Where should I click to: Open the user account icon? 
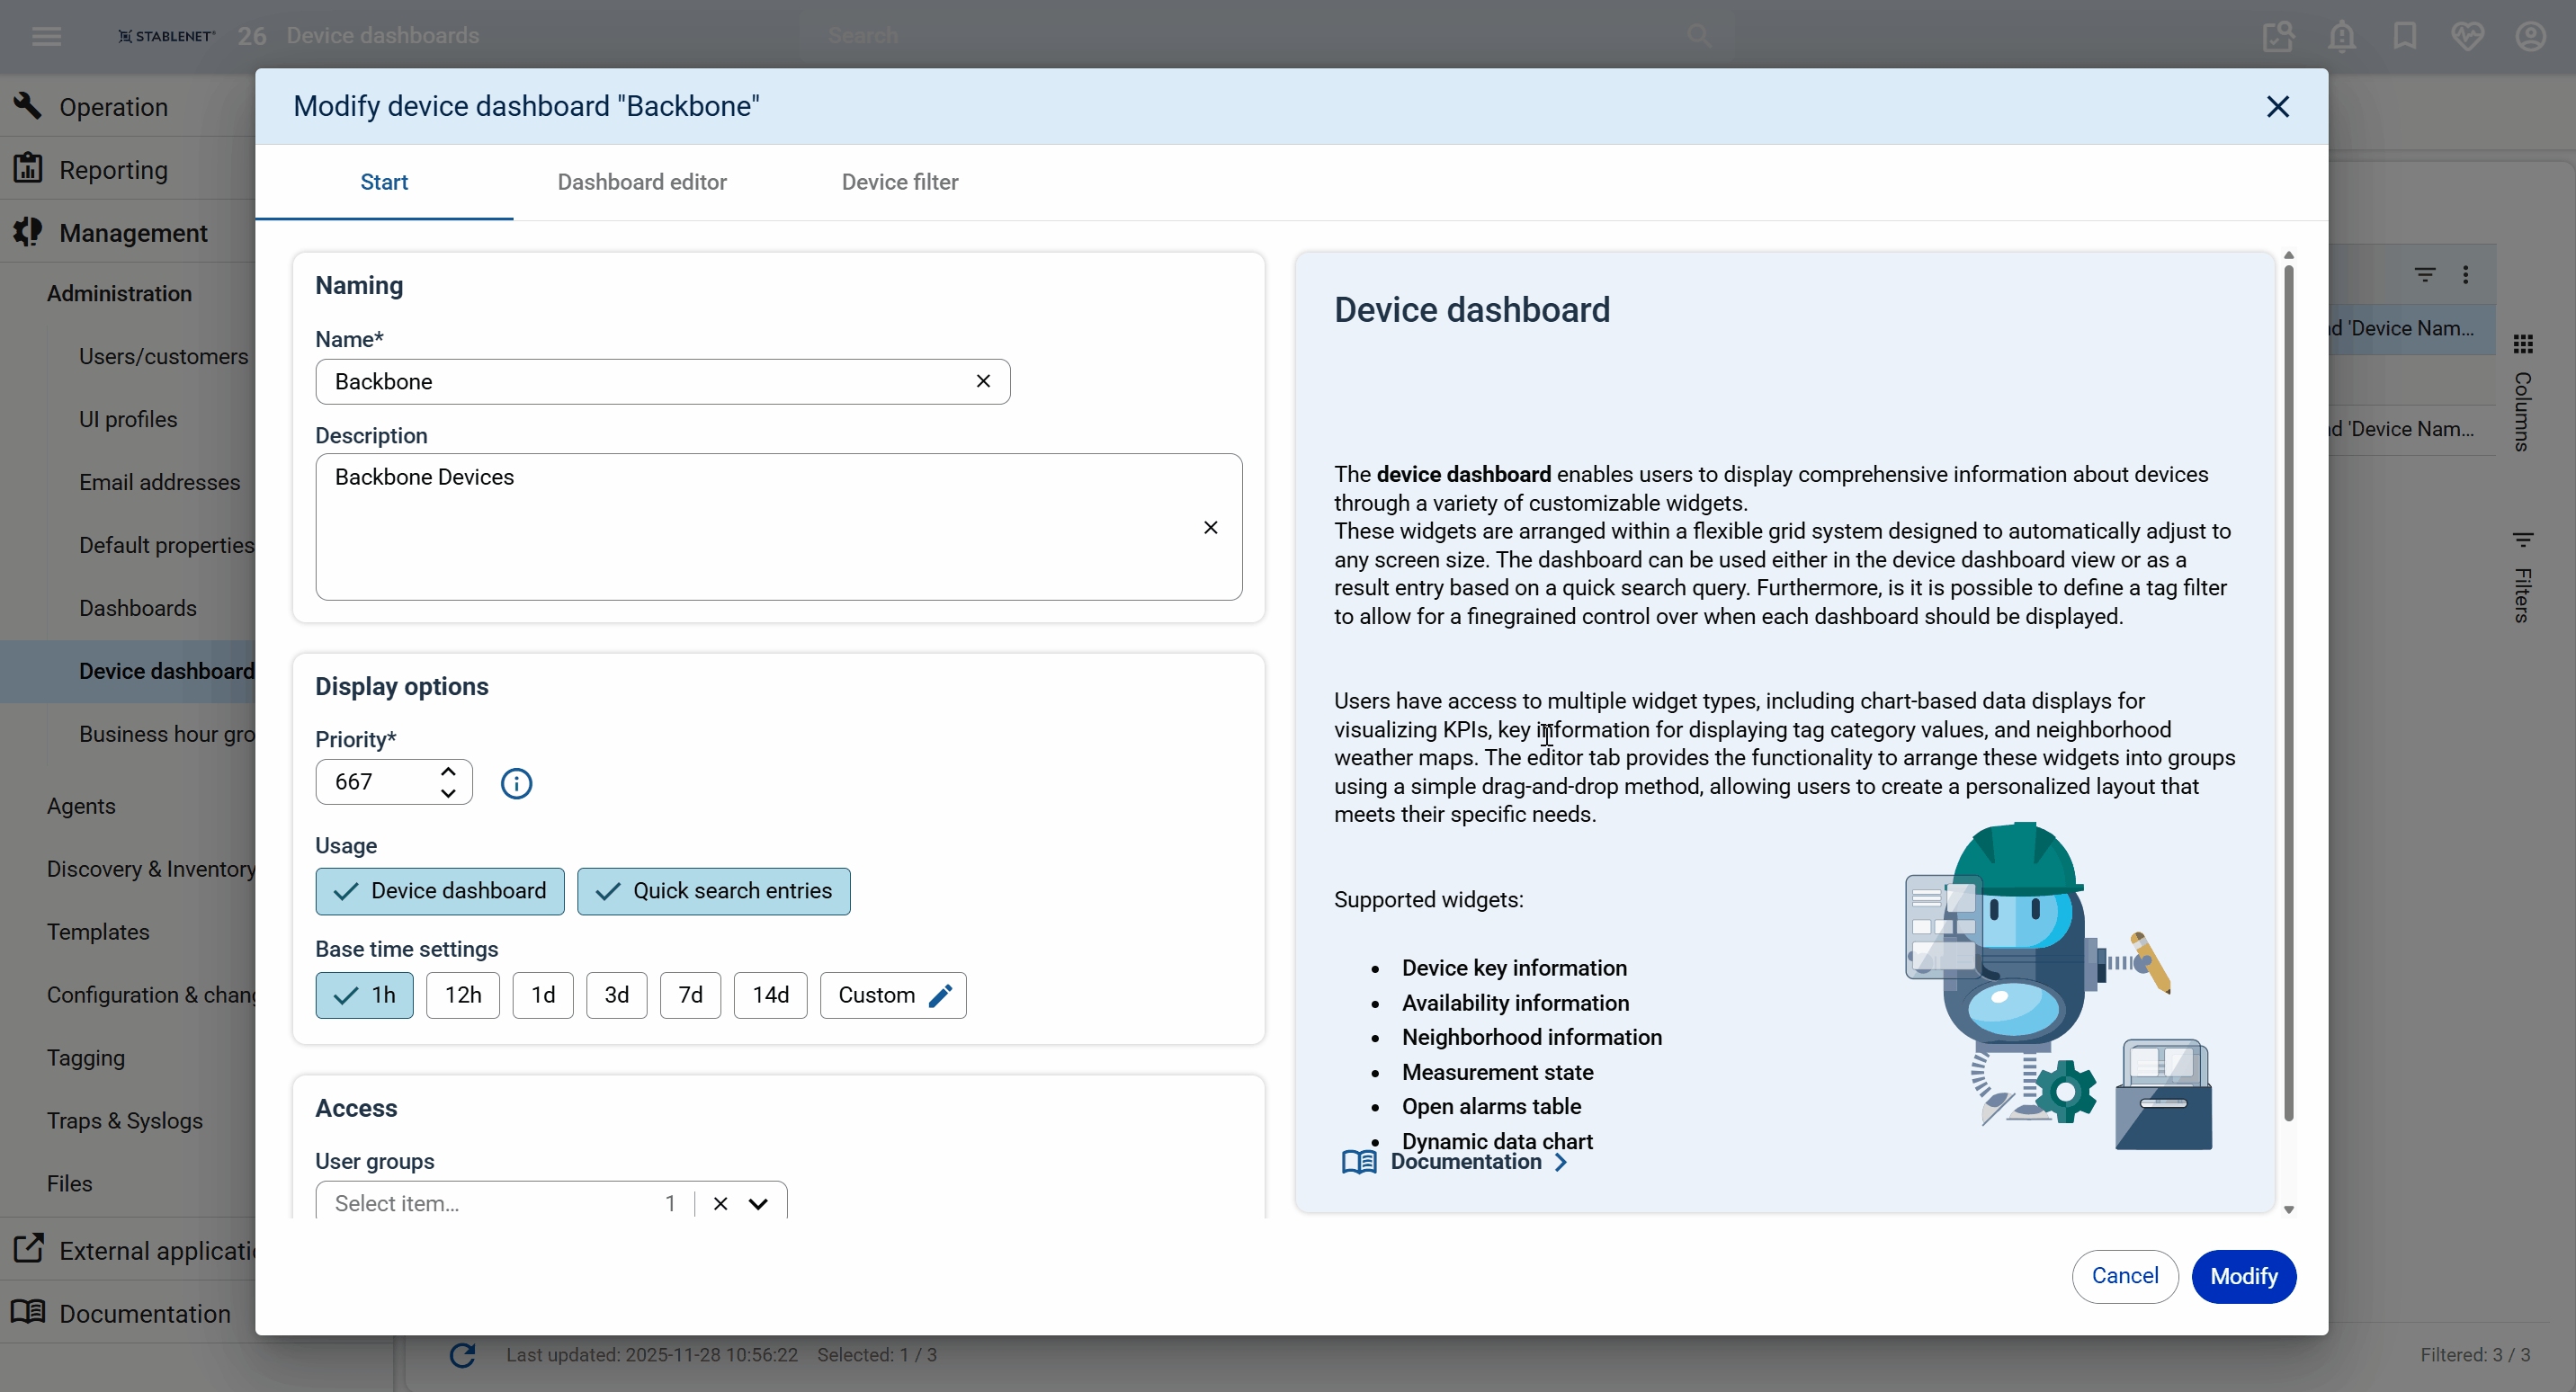click(2530, 36)
